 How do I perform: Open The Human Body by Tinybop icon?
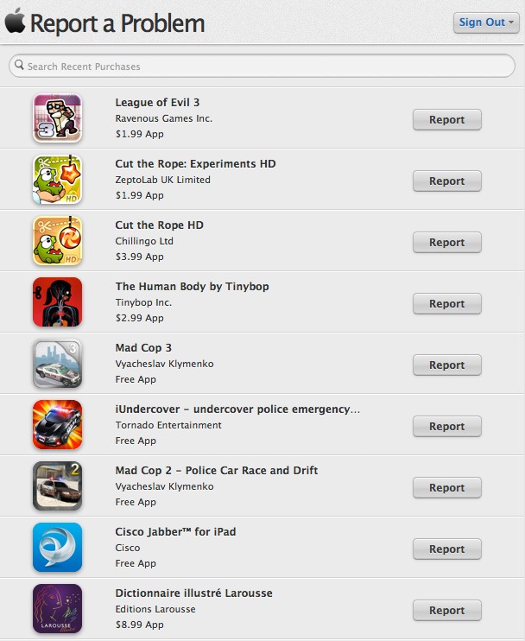coord(57,302)
